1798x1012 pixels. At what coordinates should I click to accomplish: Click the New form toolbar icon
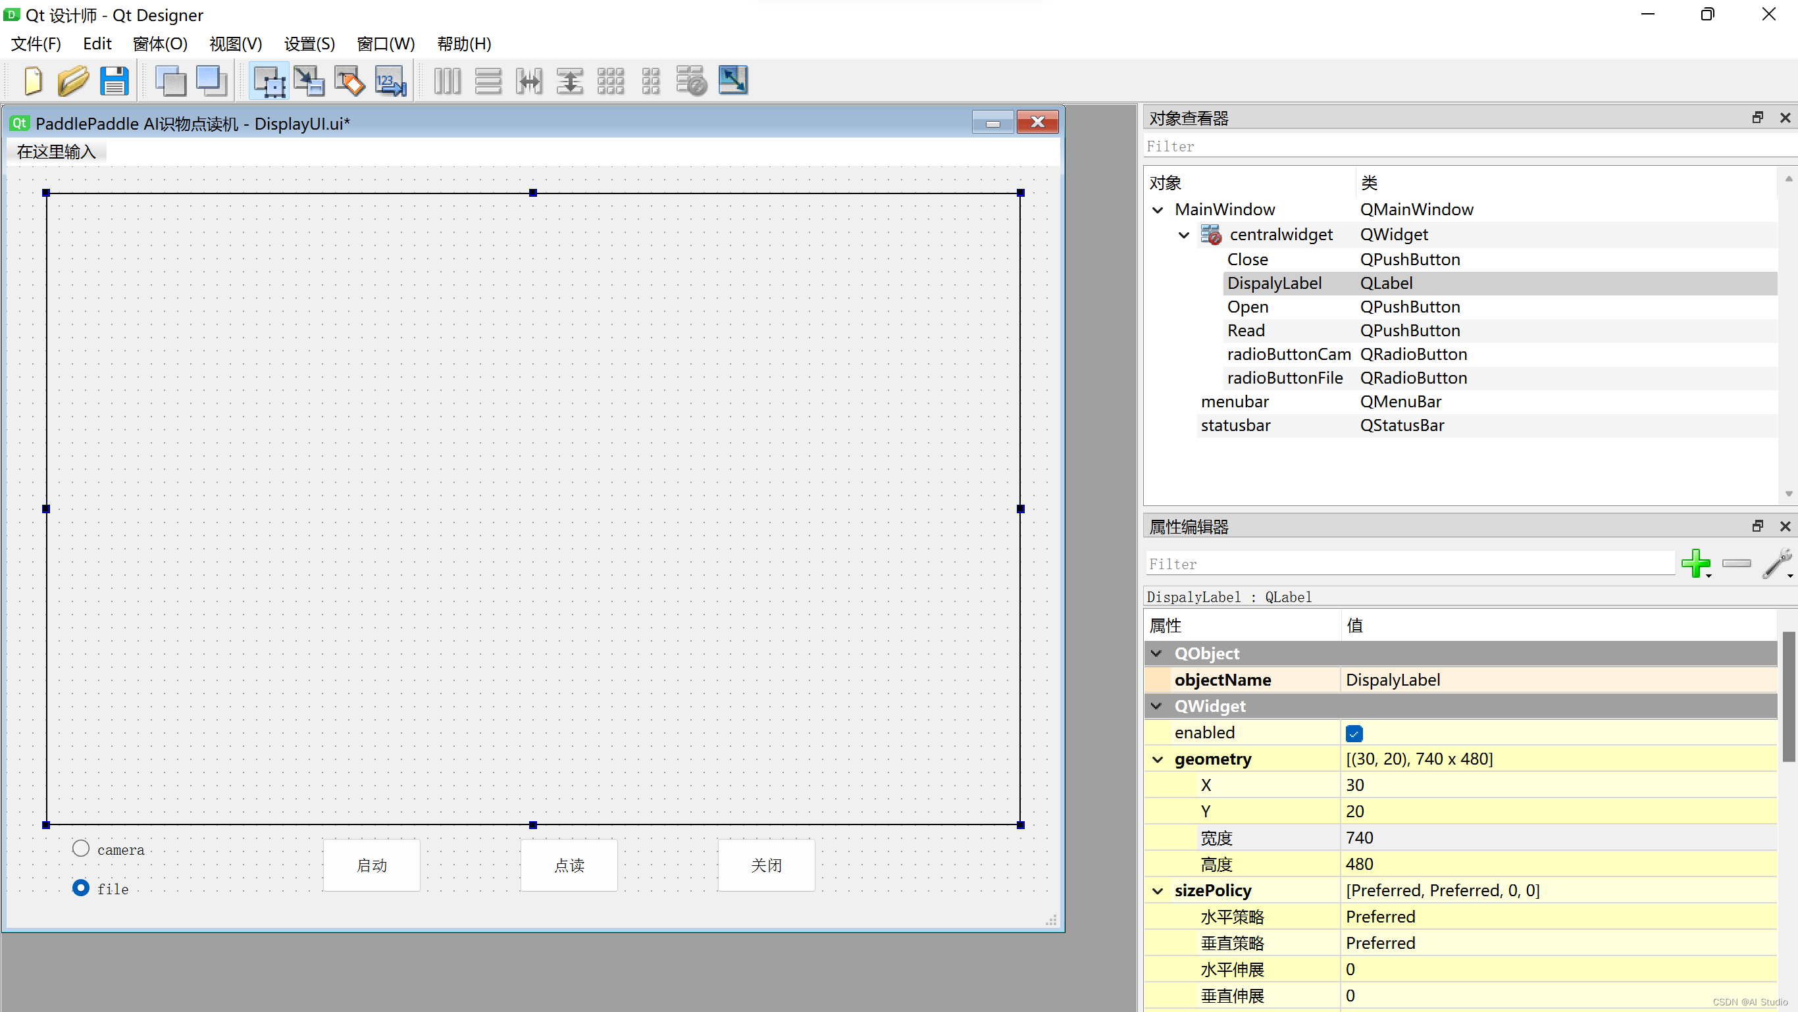click(33, 81)
